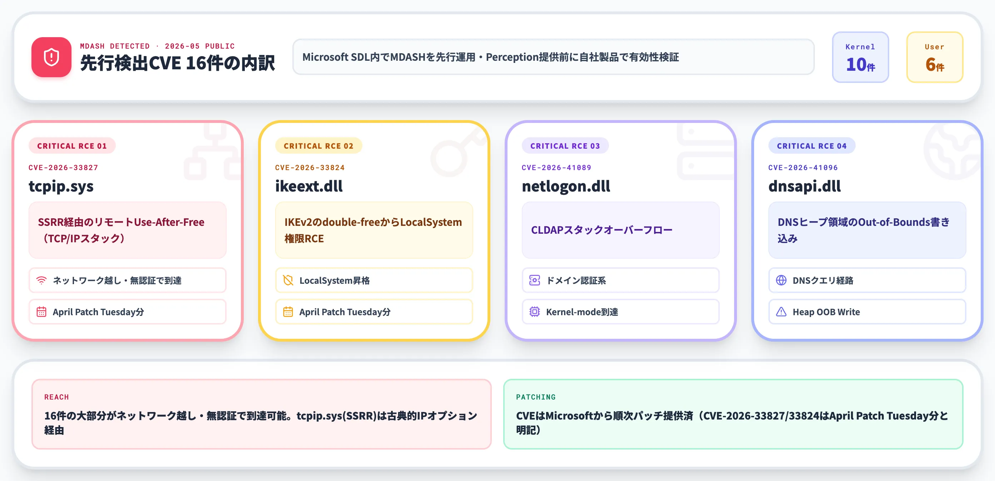Select the CRITICAL RCE 03 badge
This screenshot has width=995, height=481.
565,146
